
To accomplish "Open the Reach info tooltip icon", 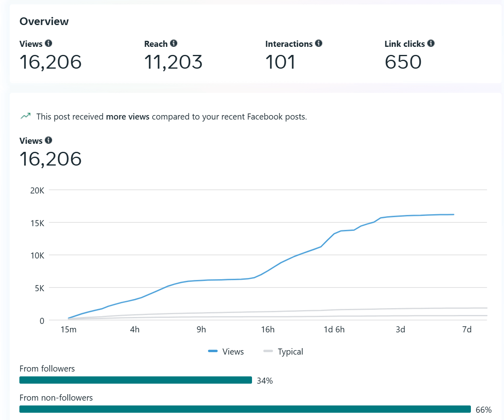I will pyautogui.click(x=174, y=43).
